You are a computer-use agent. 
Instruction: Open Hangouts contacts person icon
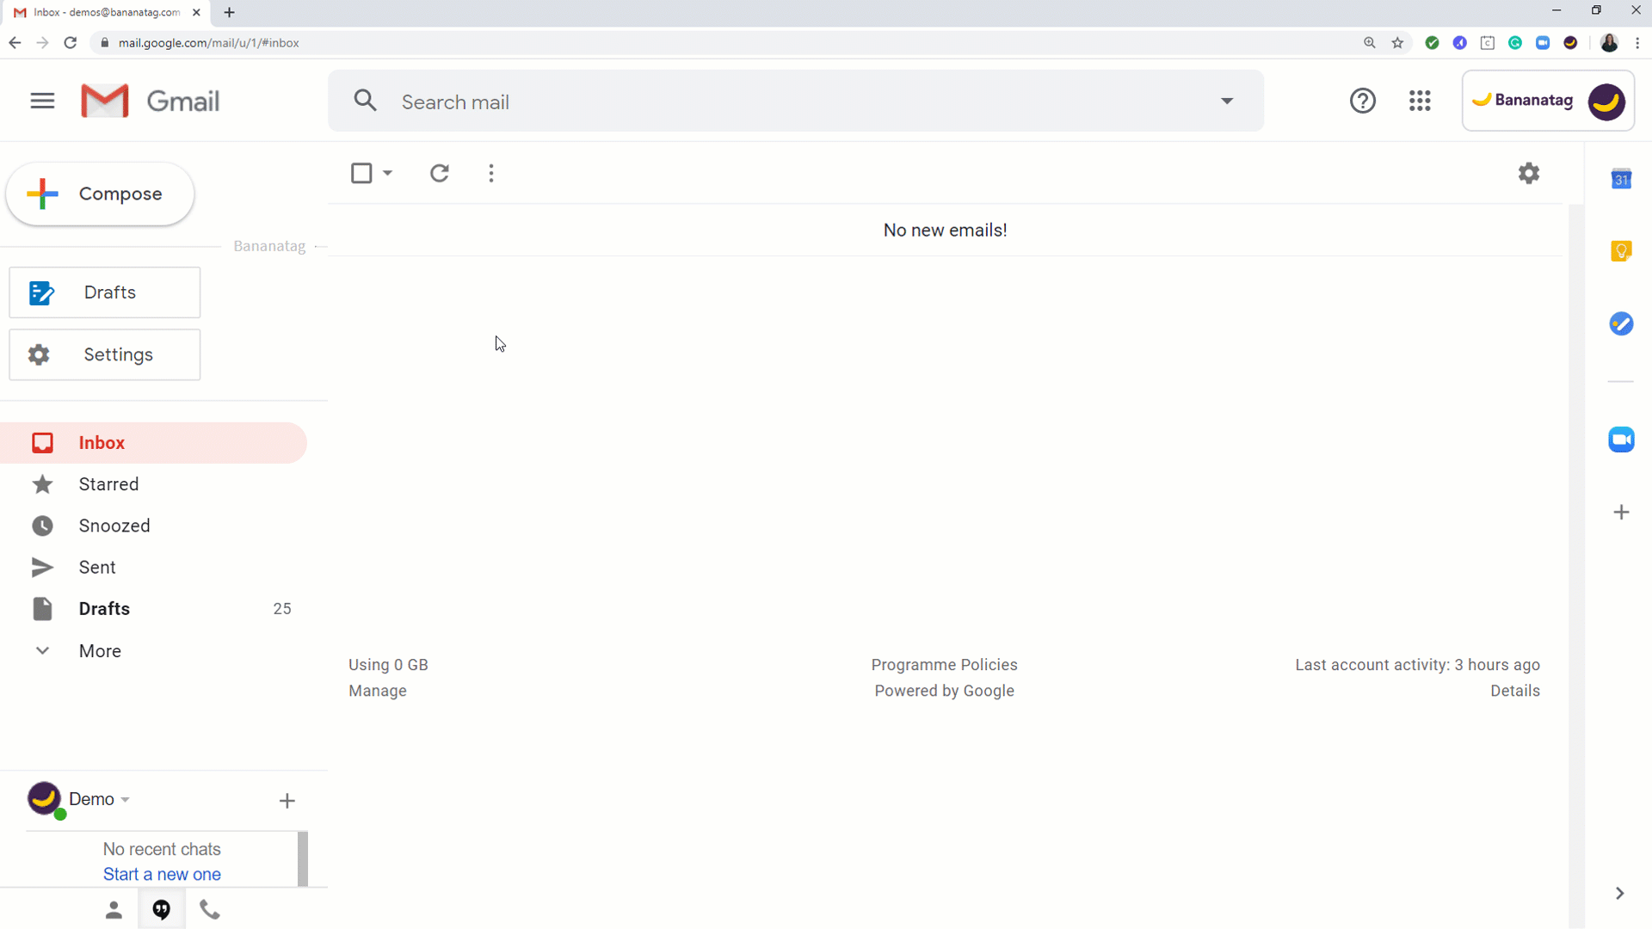(x=114, y=910)
